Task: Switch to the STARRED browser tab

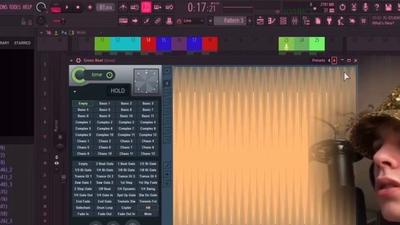Action: [x=22, y=43]
